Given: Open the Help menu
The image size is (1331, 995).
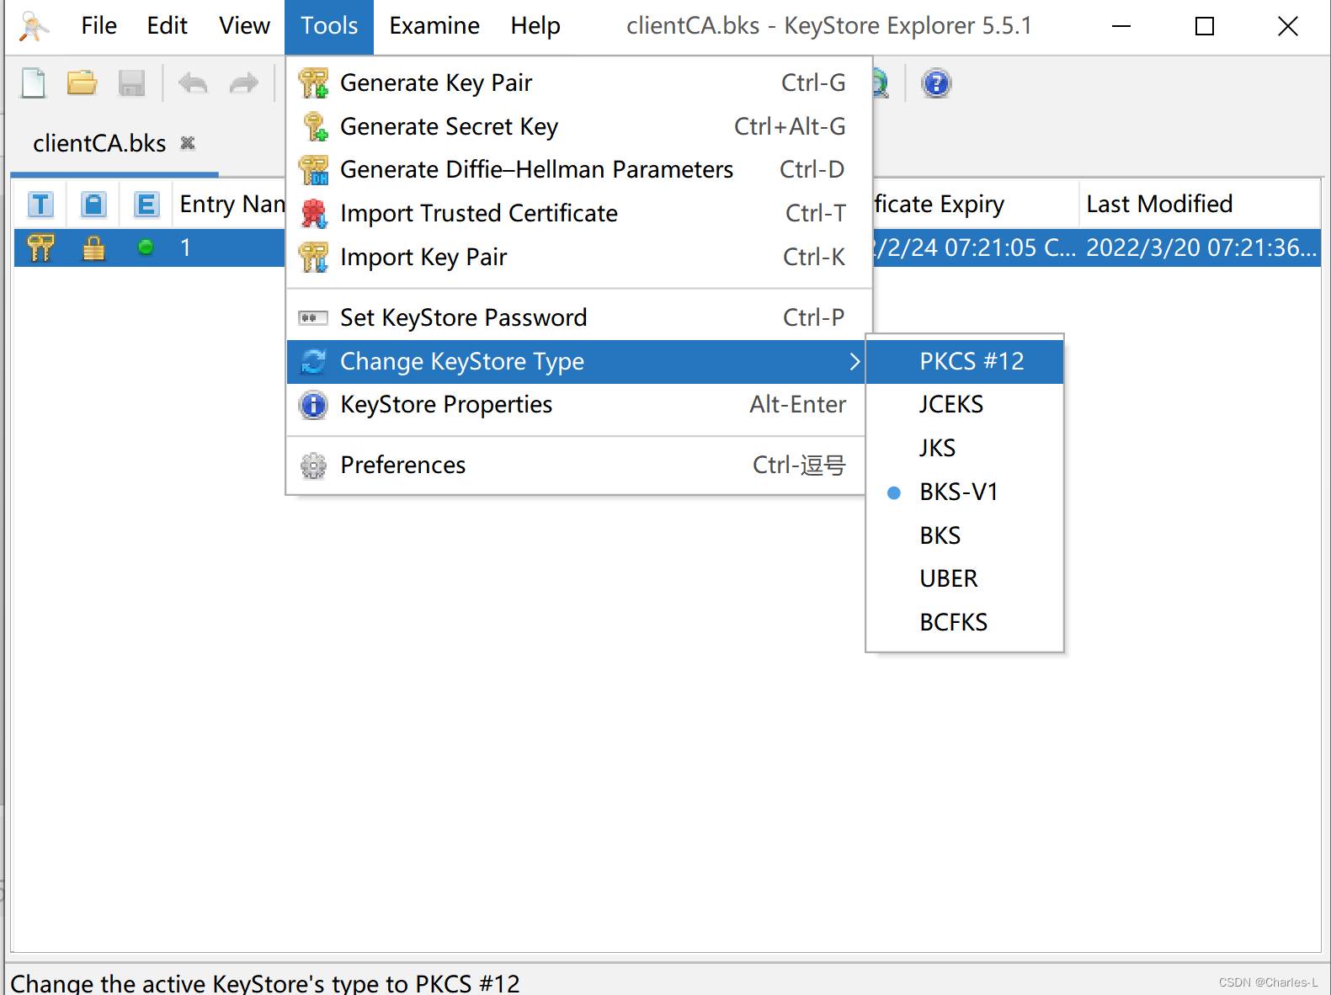Looking at the screenshot, I should (x=535, y=26).
